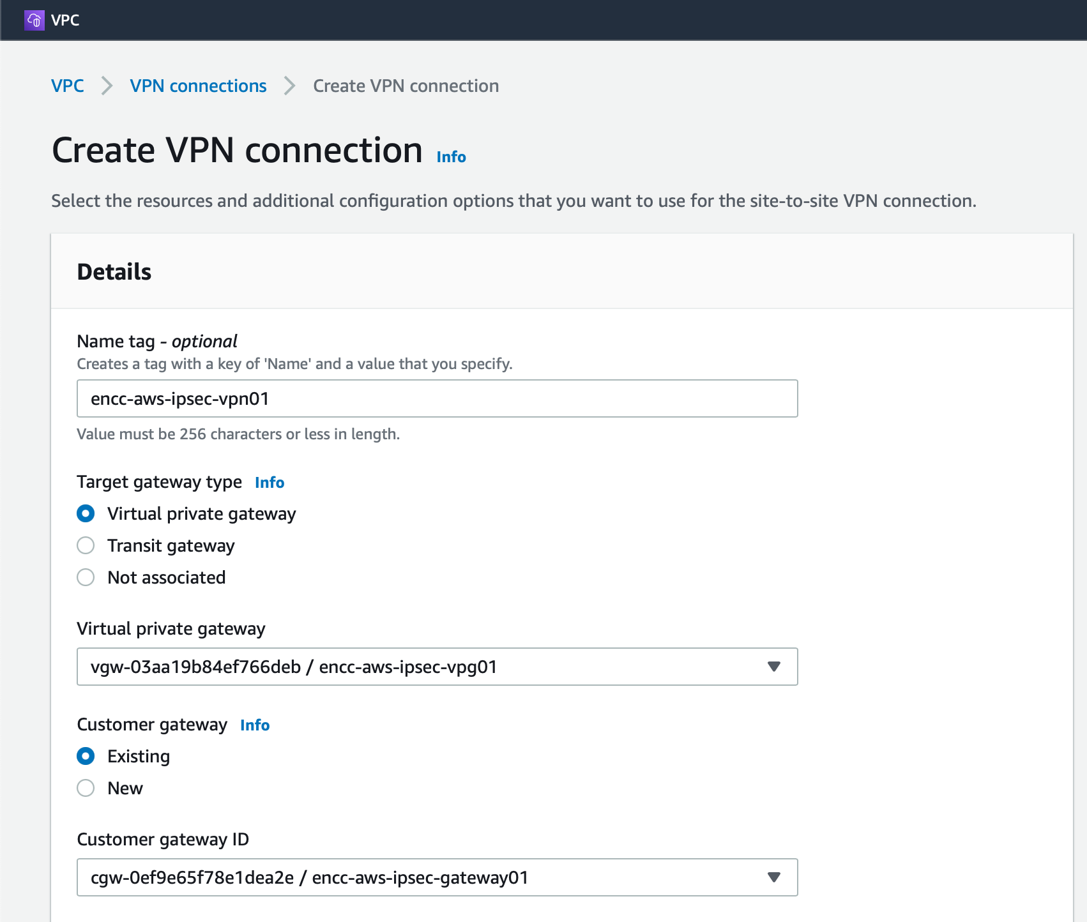Click chevron separator after VPN connections

(289, 86)
